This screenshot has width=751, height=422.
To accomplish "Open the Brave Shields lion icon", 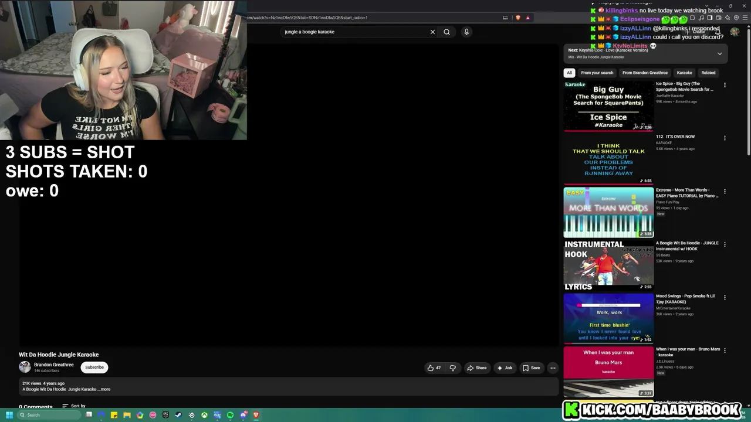I will coord(517,18).
